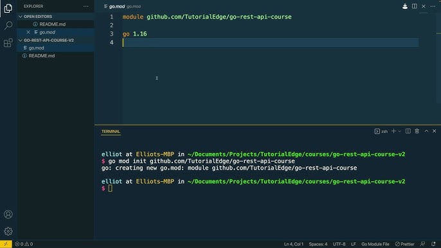441x248 pixels.
Task: Open go.mod in the project folder tree
Action: click(36, 48)
